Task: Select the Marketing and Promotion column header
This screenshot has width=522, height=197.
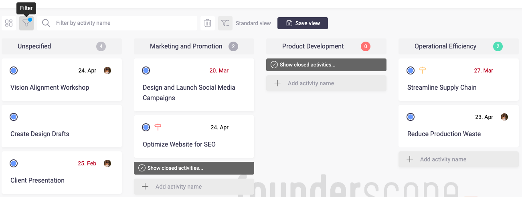Action: (x=186, y=46)
